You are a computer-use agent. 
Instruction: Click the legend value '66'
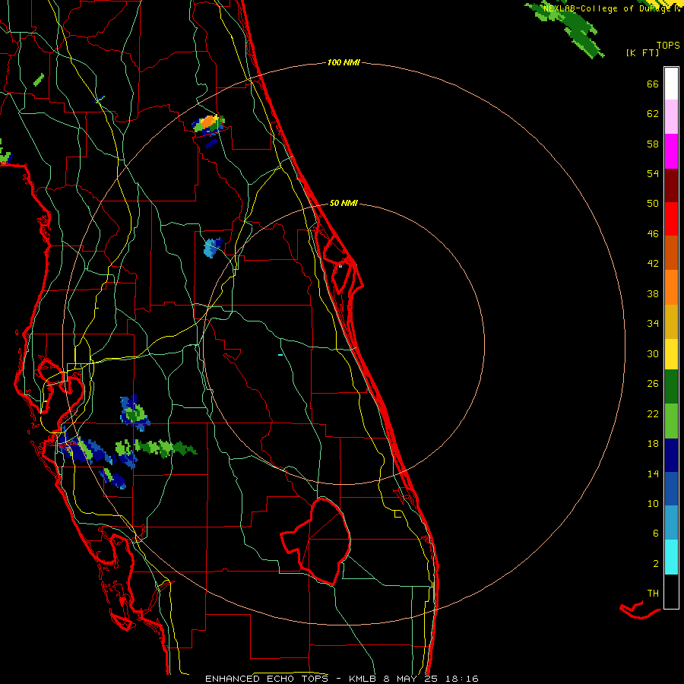(x=653, y=84)
